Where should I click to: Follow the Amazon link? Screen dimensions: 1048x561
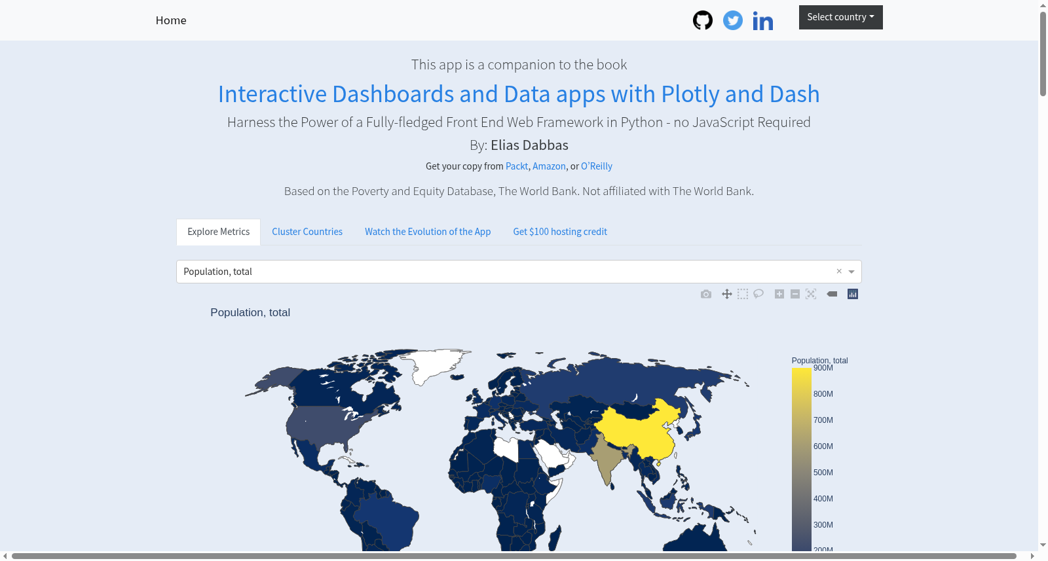pyautogui.click(x=549, y=166)
